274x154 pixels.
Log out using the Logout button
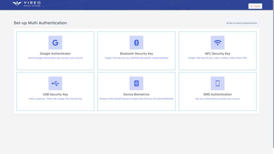pyautogui.click(x=255, y=6)
